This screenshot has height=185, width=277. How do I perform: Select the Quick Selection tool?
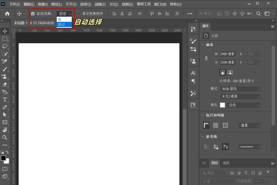5,54
